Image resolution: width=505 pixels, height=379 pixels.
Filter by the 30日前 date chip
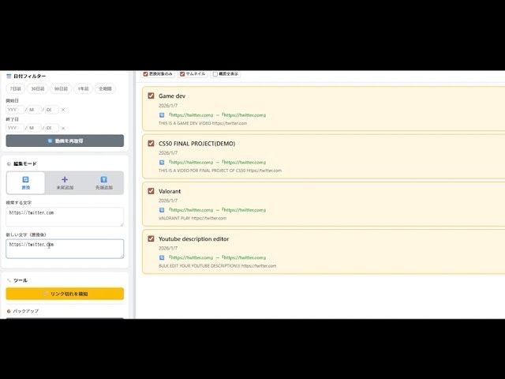pos(38,88)
